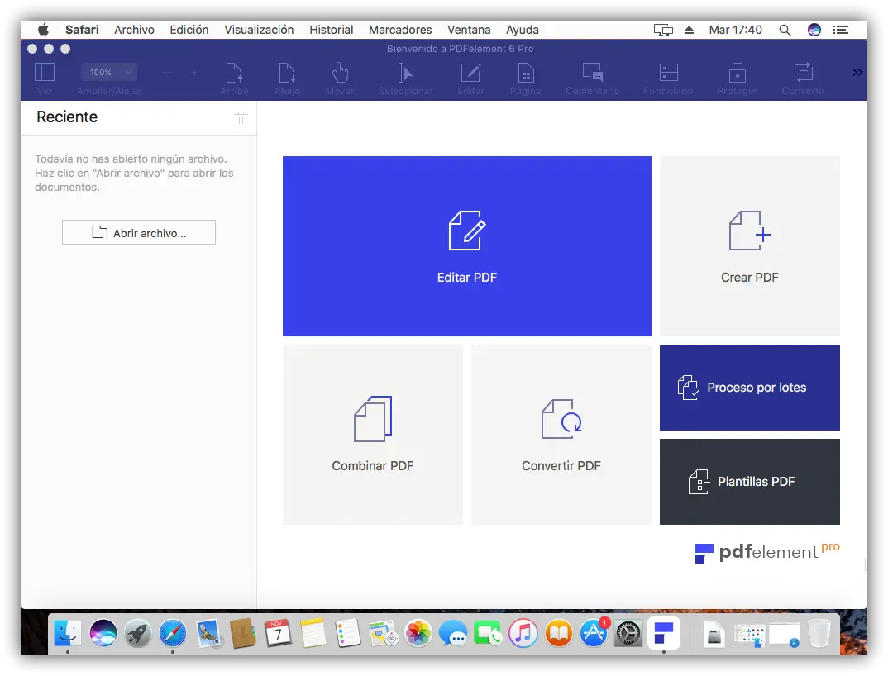
Task: Click the Proteger lock icon
Action: [737, 73]
